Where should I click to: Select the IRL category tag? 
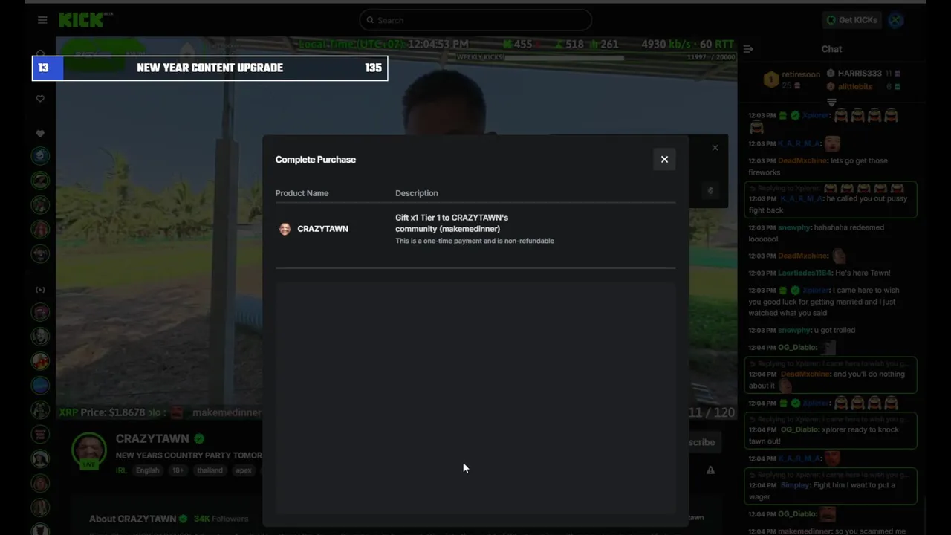coord(121,470)
